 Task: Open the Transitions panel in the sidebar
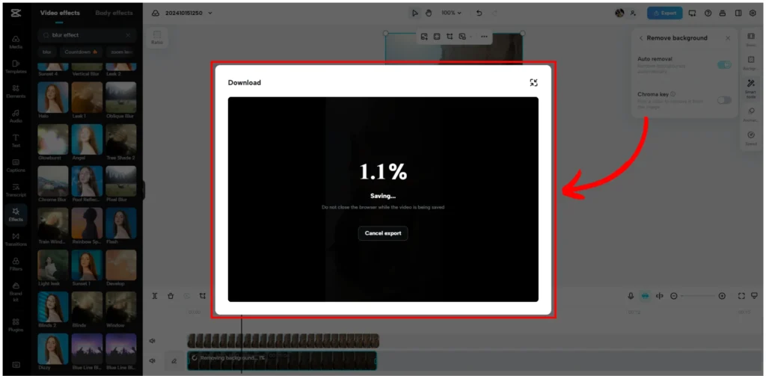click(x=16, y=239)
